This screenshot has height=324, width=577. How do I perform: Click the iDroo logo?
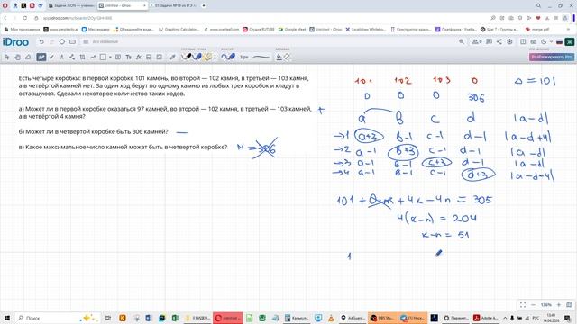point(15,42)
